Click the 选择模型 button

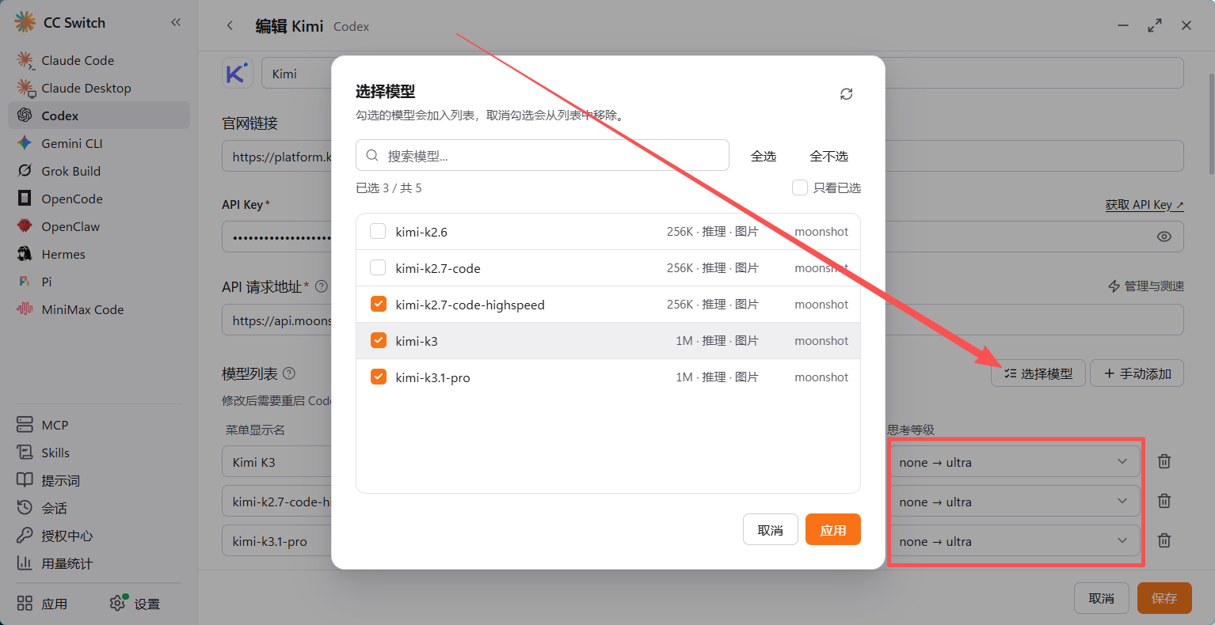pos(1038,373)
